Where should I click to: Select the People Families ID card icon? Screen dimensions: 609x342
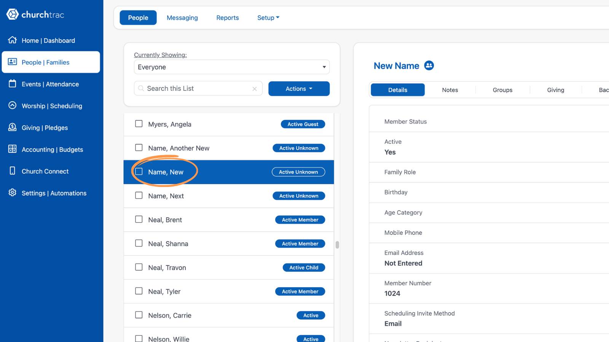13,62
